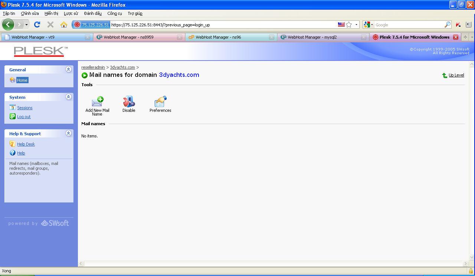Go back with the green Back arrow
This screenshot has height=276, width=475.
pos(8,25)
